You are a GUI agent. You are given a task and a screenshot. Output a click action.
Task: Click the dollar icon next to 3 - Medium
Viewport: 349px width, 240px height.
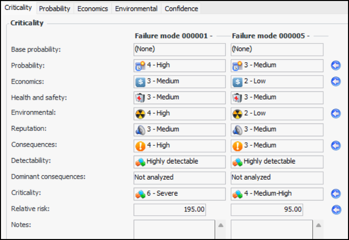click(140, 81)
